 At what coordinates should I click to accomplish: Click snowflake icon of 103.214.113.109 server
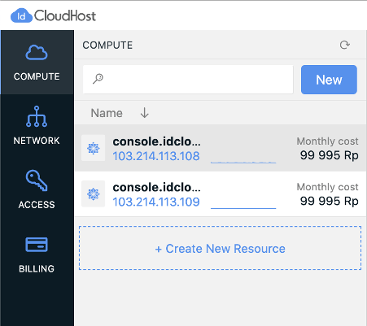tap(94, 194)
